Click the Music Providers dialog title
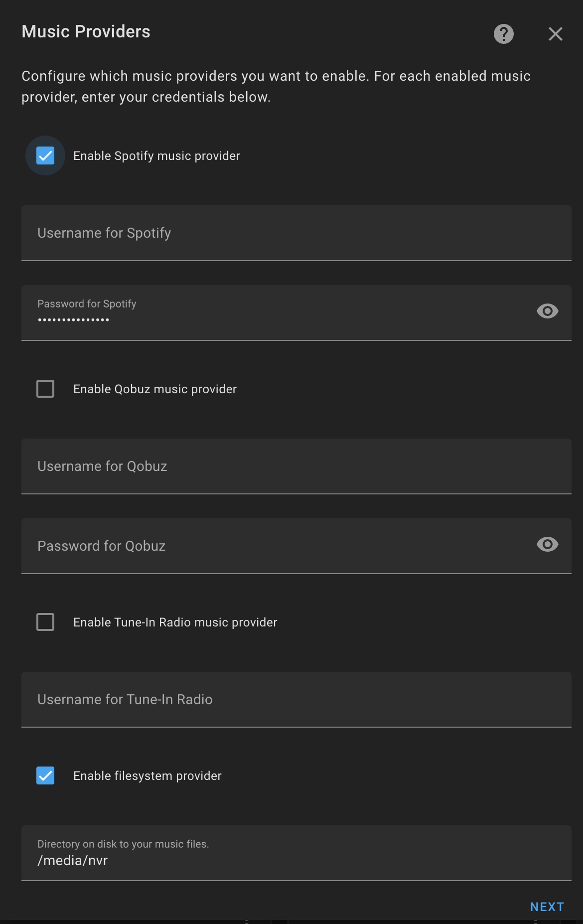The height and width of the screenshot is (924, 583). point(86,32)
